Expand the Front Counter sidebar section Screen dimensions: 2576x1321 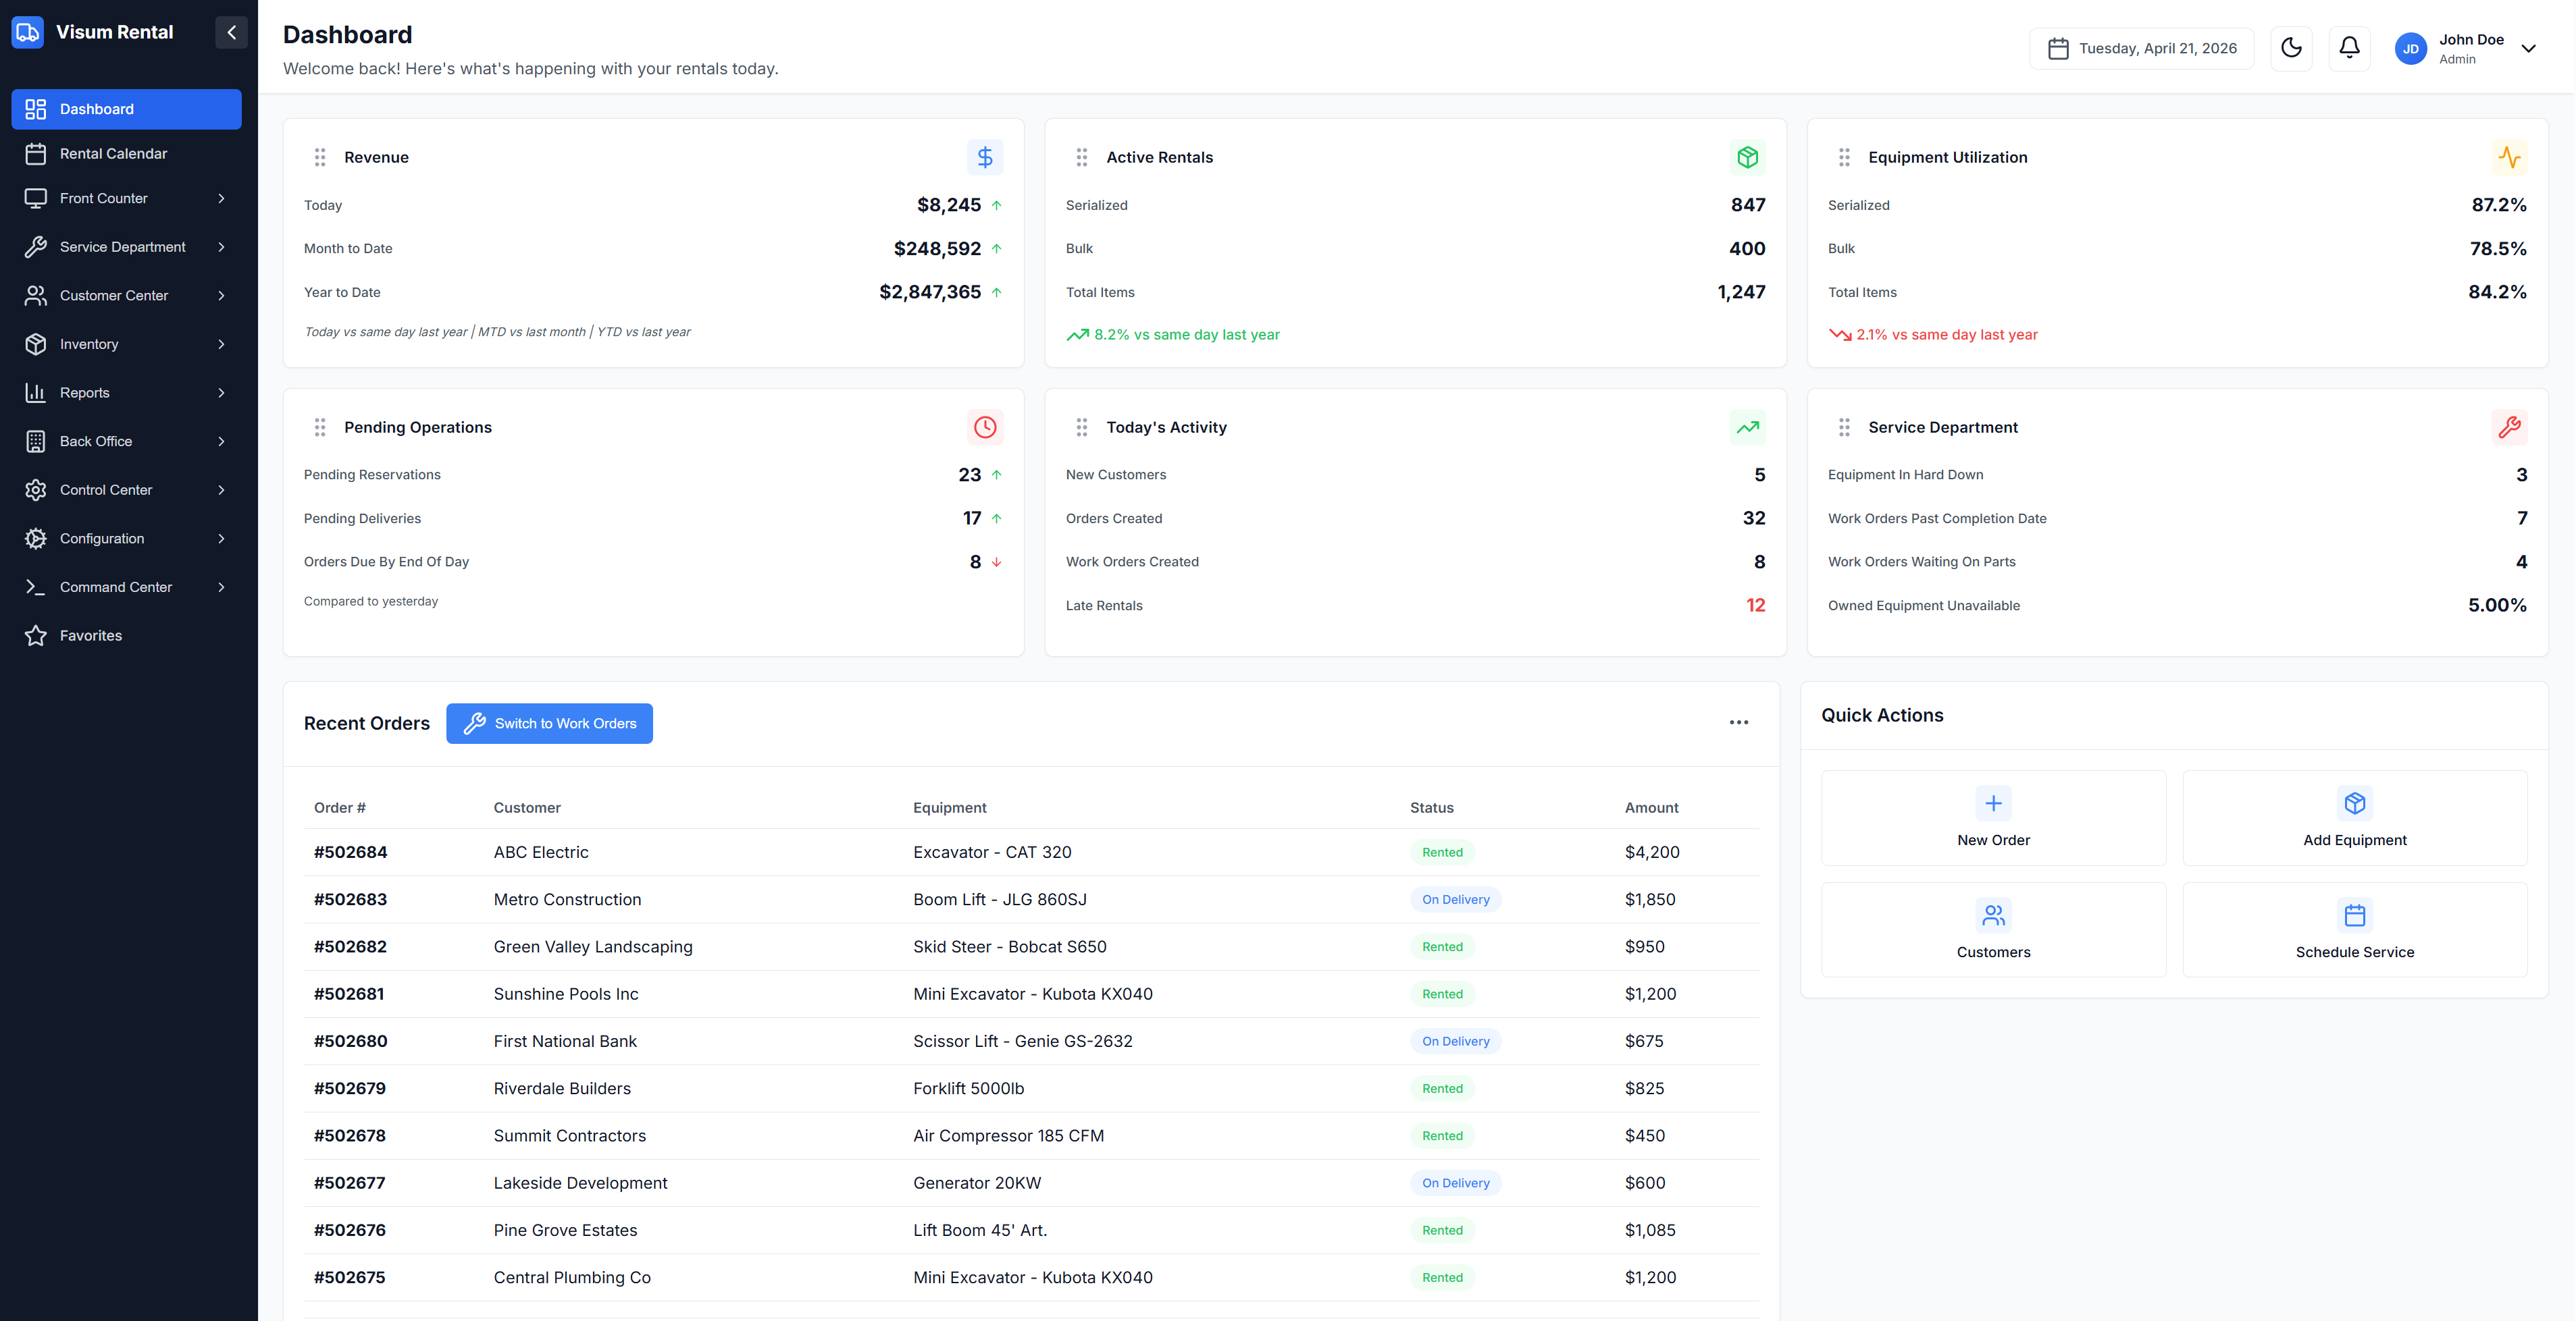click(126, 198)
